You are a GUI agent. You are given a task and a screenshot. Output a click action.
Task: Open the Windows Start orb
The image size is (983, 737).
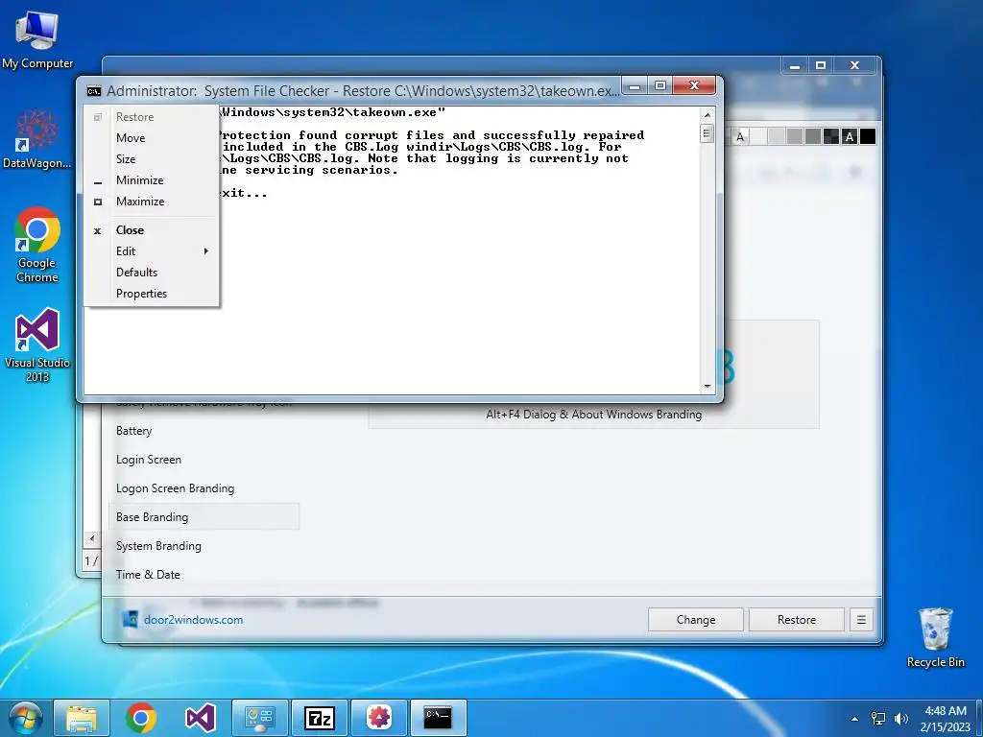tap(25, 718)
